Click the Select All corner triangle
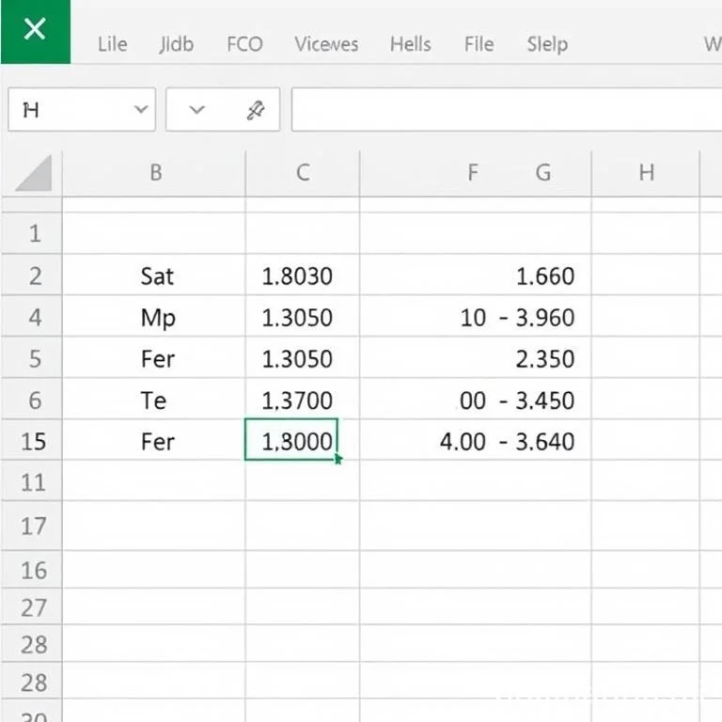Image resolution: width=722 pixels, height=722 pixels. point(33,174)
